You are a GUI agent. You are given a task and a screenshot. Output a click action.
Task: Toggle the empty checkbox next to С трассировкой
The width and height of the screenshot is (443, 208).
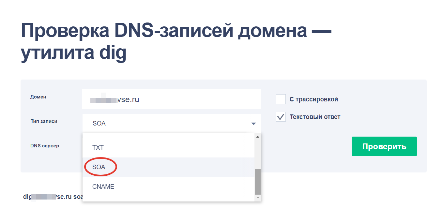281,99
